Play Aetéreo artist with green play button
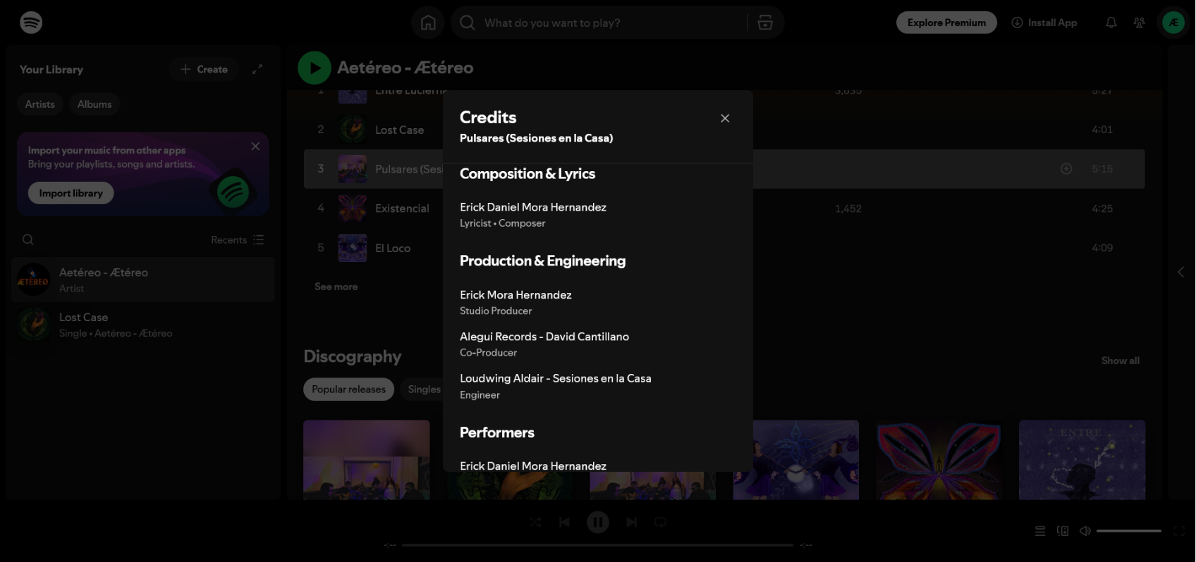Image resolution: width=1196 pixels, height=562 pixels. click(x=315, y=68)
